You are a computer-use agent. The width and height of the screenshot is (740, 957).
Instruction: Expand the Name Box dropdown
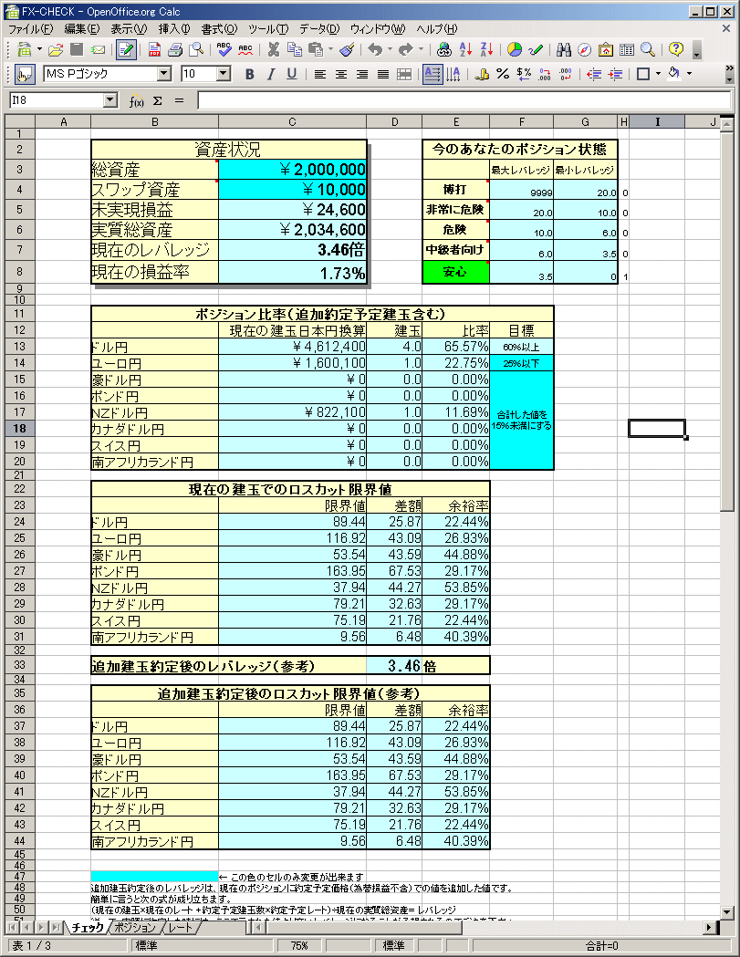(x=111, y=100)
